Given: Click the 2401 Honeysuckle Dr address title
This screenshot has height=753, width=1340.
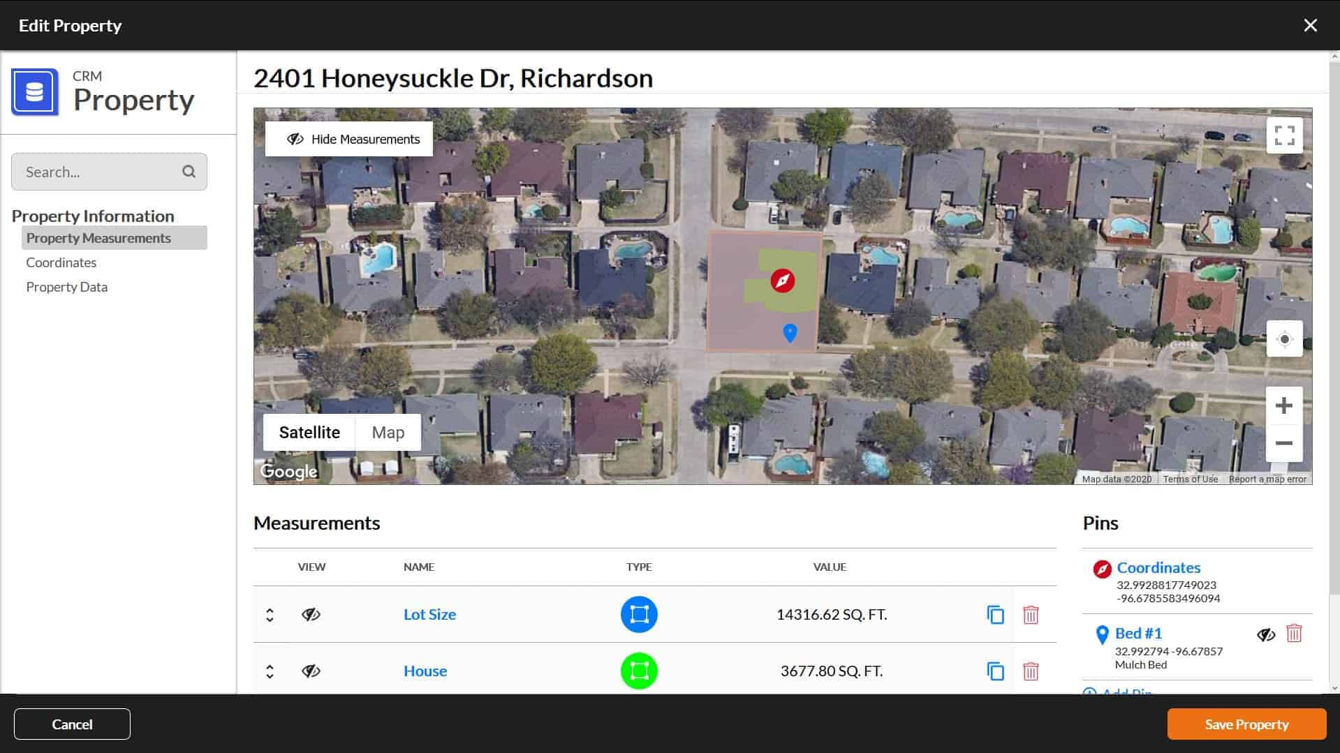Looking at the screenshot, I should click(453, 77).
